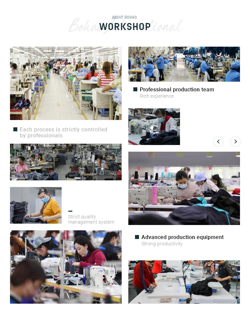
Task: Click the ABOUT BOHAO label
Action: coord(124,17)
